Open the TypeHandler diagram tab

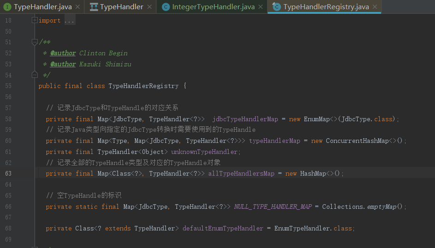[x=120, y=6]
